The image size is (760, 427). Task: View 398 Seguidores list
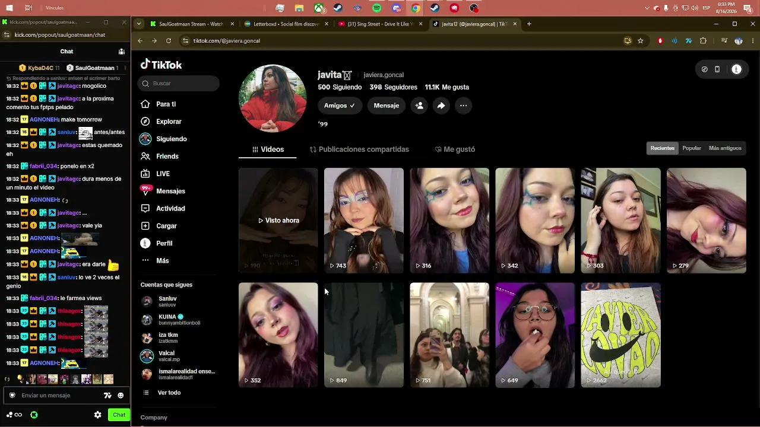coord(393,87)
